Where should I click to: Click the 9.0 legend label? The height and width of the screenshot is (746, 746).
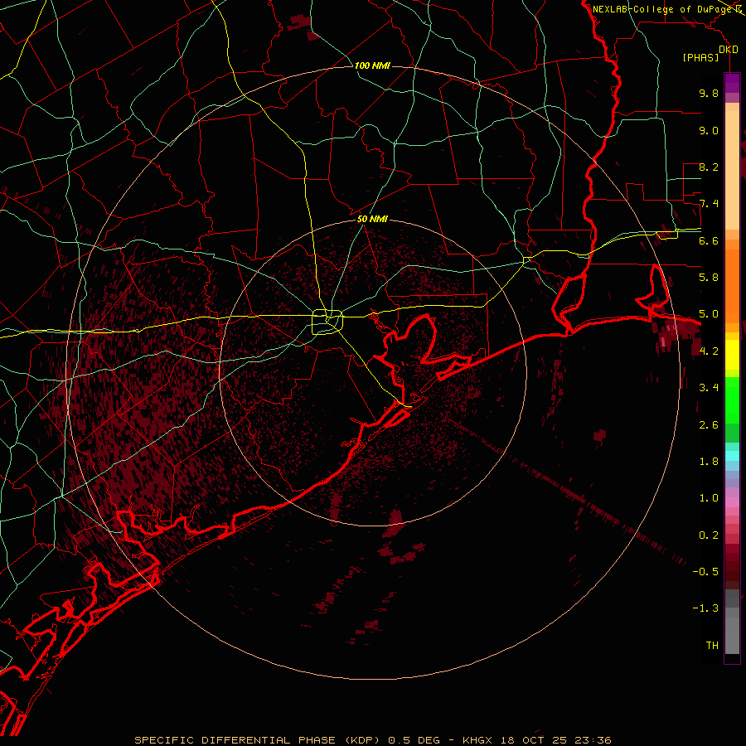(x=709, y=130)
